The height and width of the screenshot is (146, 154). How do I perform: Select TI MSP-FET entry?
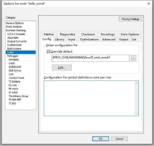[15, 100]
